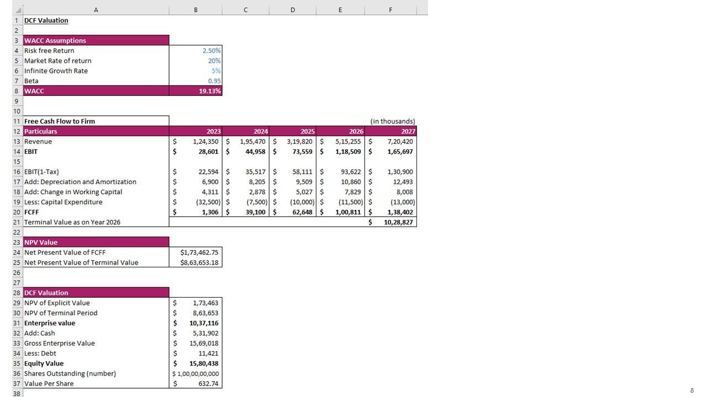Select the column F header
Image resolution: width=707 pixels, height=397 pixels.
click(x=391, y=10)
